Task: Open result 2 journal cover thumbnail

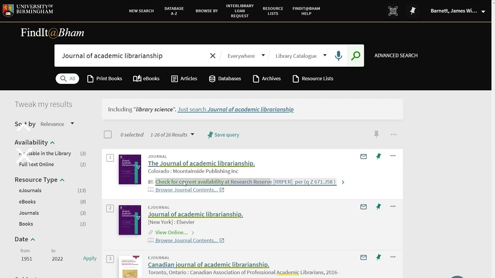Action: pos(130,220)
